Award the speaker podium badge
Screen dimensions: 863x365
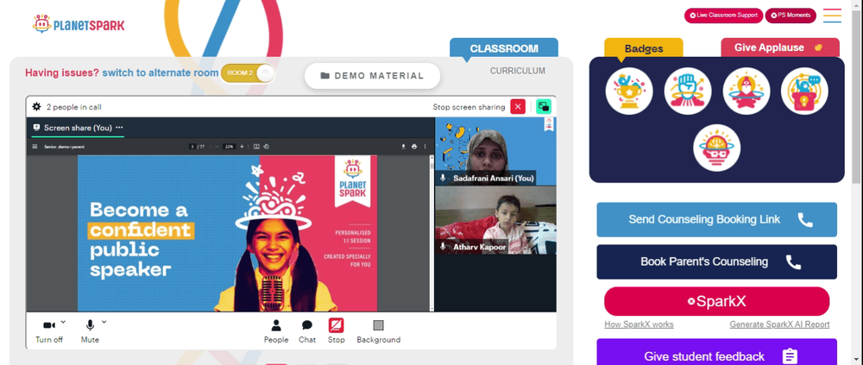(804, 91)
